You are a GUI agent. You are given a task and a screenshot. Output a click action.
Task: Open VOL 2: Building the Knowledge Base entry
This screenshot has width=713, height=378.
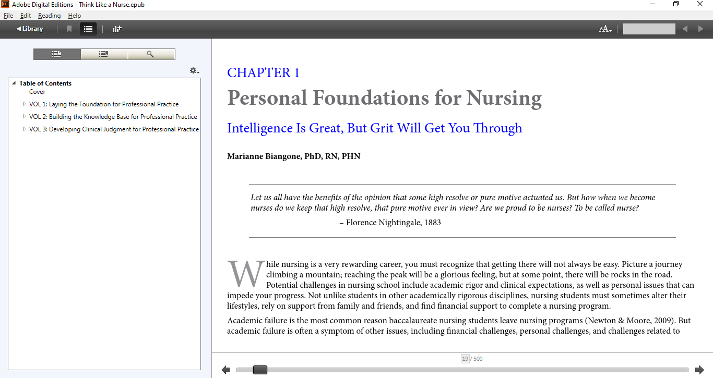tap(113, 117)
